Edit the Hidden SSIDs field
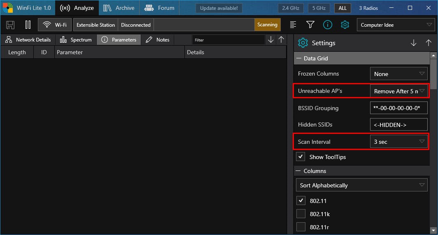 (398, 124)
